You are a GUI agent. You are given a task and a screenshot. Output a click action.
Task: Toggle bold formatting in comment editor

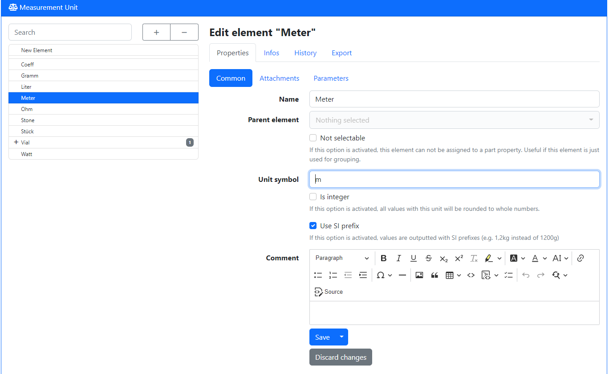tap(384, 258)
